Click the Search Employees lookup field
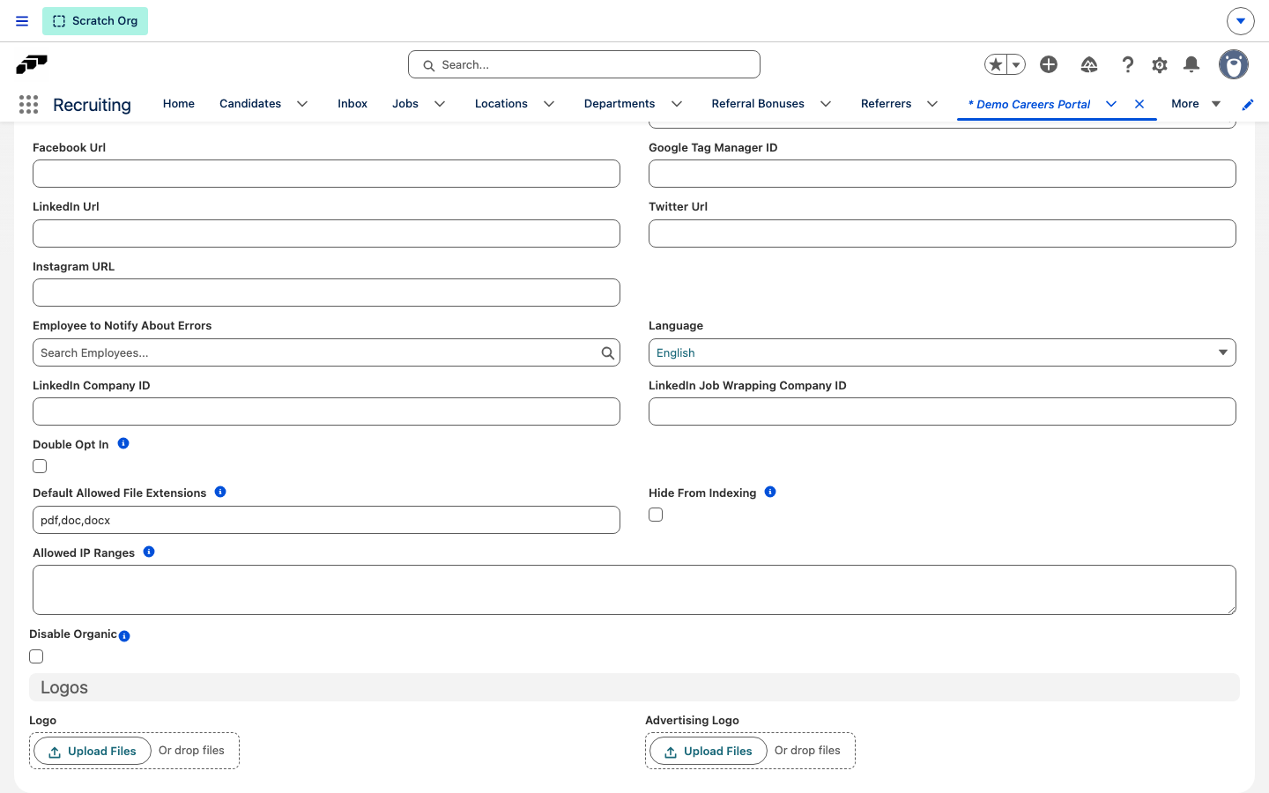Viewport: 1269px width, 793px height. pyautogui.click(x=326, y=352)
